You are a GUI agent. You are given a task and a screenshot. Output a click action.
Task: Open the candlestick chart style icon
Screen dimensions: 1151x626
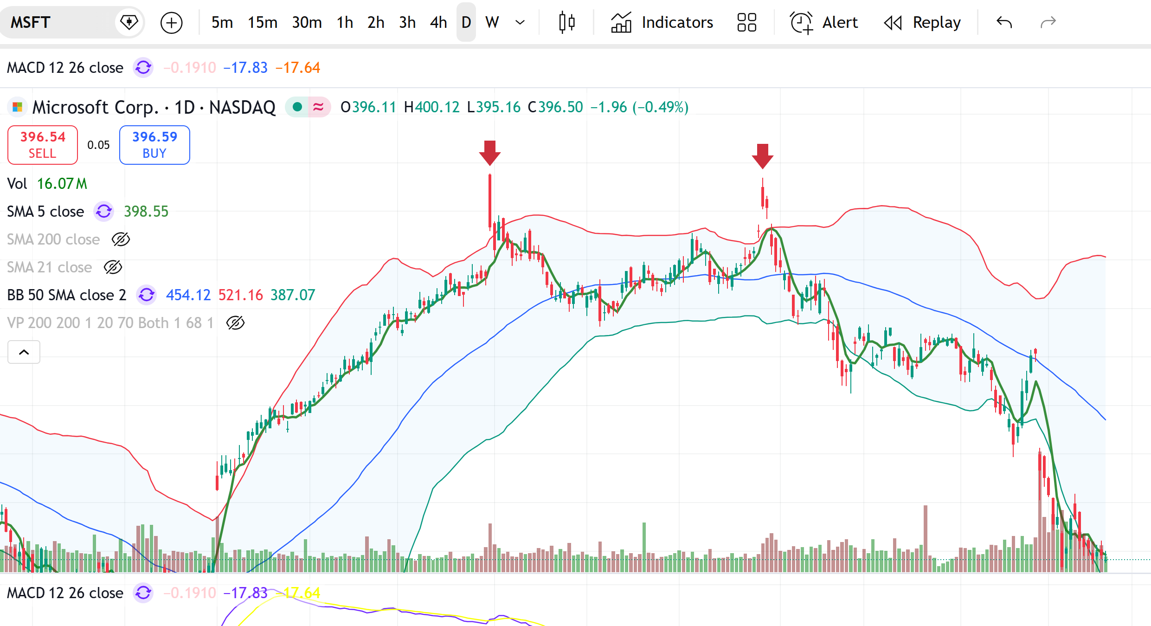[566, 22]
